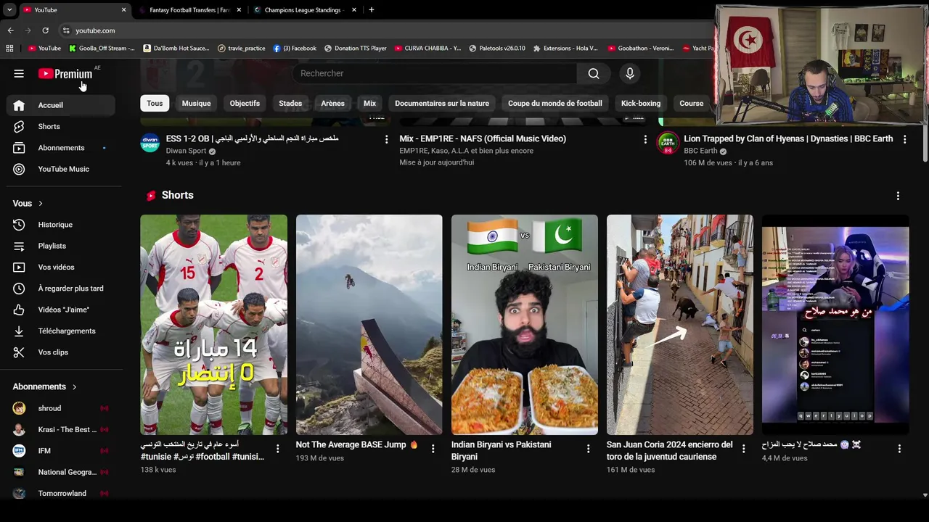Image resolution: width=929 pixels, height=522 pixels.
Task: Click BBC Earth channel avatar
Action: [x=668, y=143]
